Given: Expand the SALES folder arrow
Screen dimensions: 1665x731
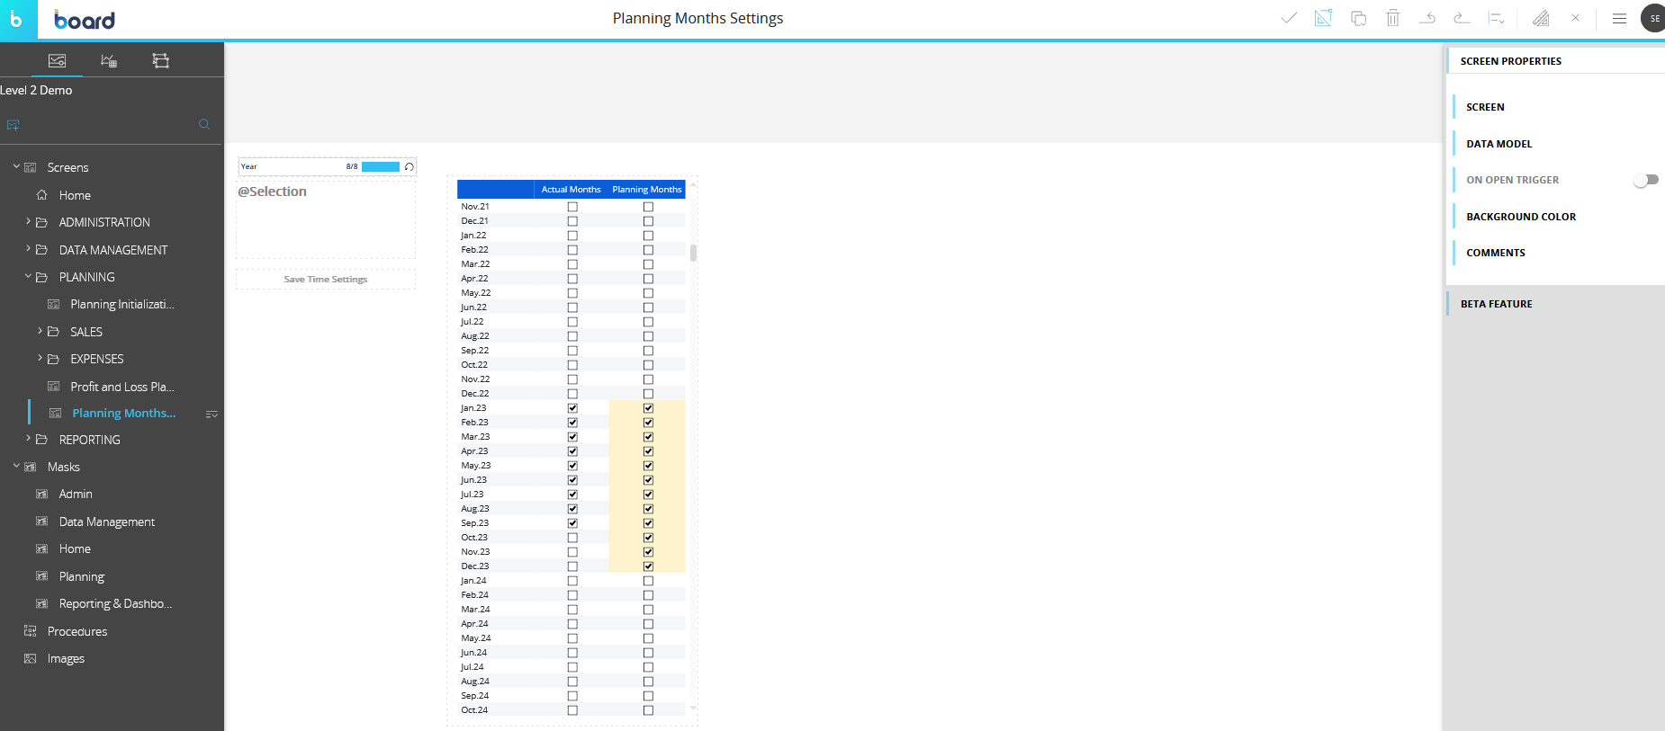Looking at the screenshot, I should click(x=40, y=331).
